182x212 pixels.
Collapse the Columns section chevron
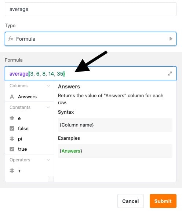tap(48, 86)
